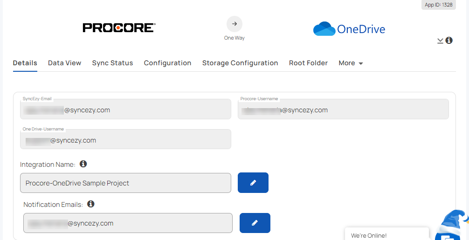Screen dimensions: 469x240
Task: Select the Details tab
Action: 25,63
